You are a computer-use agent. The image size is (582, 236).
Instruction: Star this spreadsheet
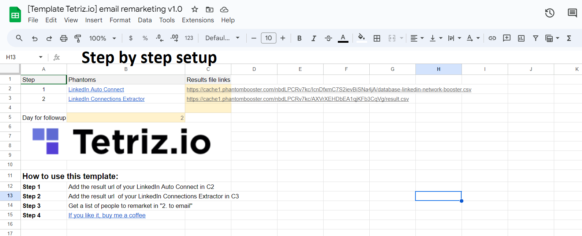point(195,9)
